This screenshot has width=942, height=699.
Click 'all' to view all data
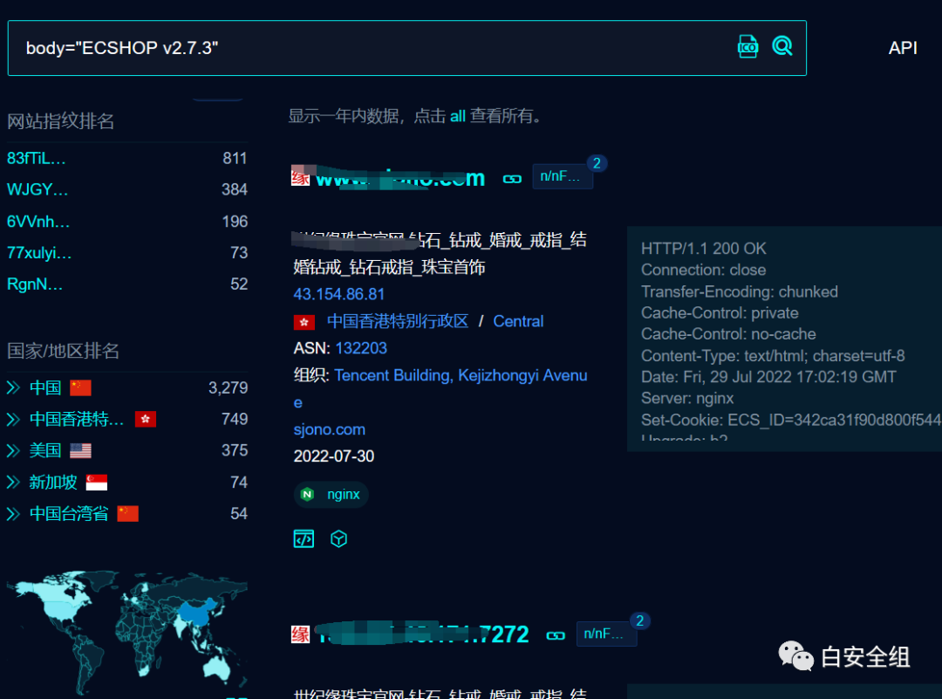(x=458, y=116)
